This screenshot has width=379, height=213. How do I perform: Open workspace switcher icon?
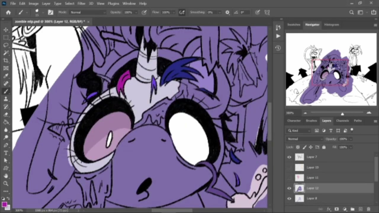click(x=360, y=12)
